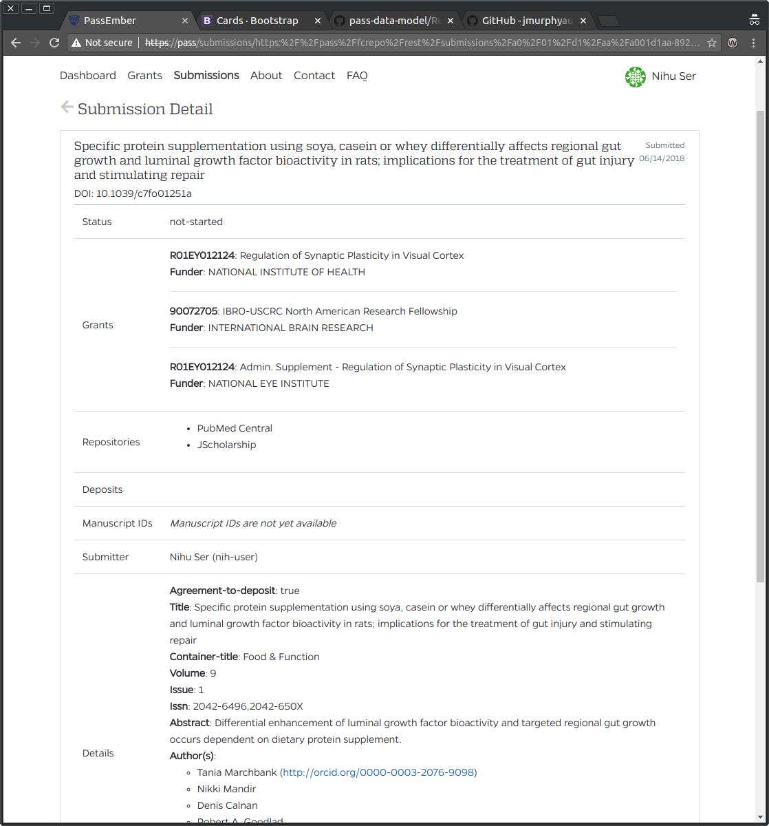The width and height of the screenshot is (769, 826).
Task: Open the Submissions navigation item
Action: tap(206, 75)
